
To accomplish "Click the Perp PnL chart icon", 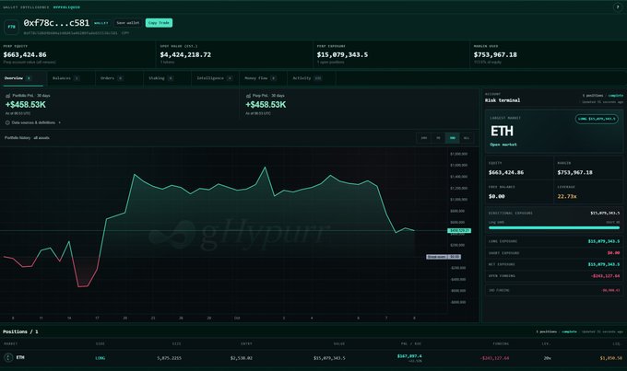I will [x=248, y=96].
